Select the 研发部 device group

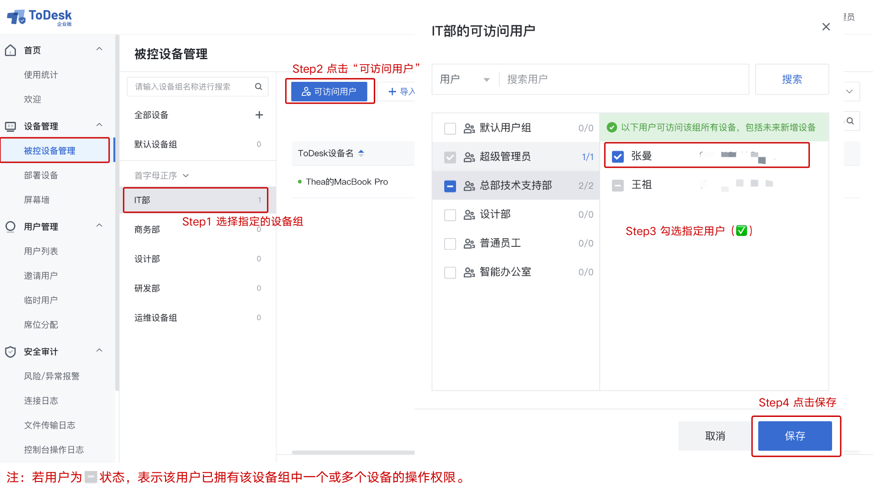pos(198,288)
